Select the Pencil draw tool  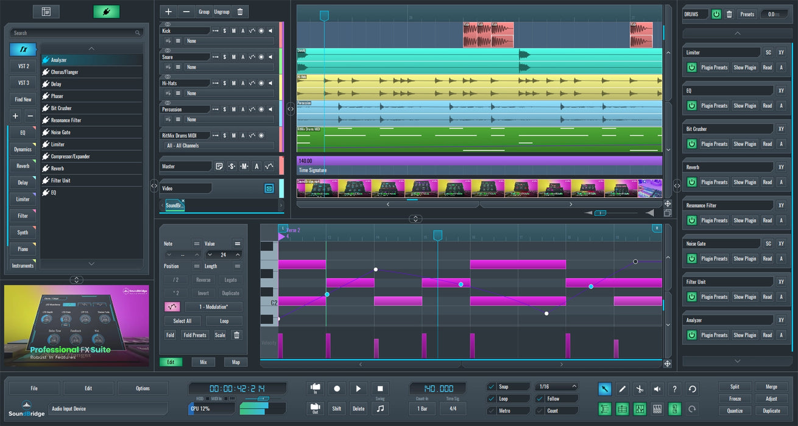click(x=623, y=389)
